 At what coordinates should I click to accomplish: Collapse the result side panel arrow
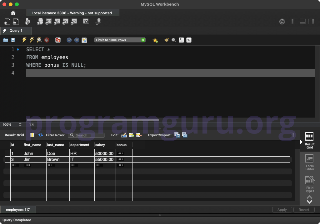tap(301, 142)
